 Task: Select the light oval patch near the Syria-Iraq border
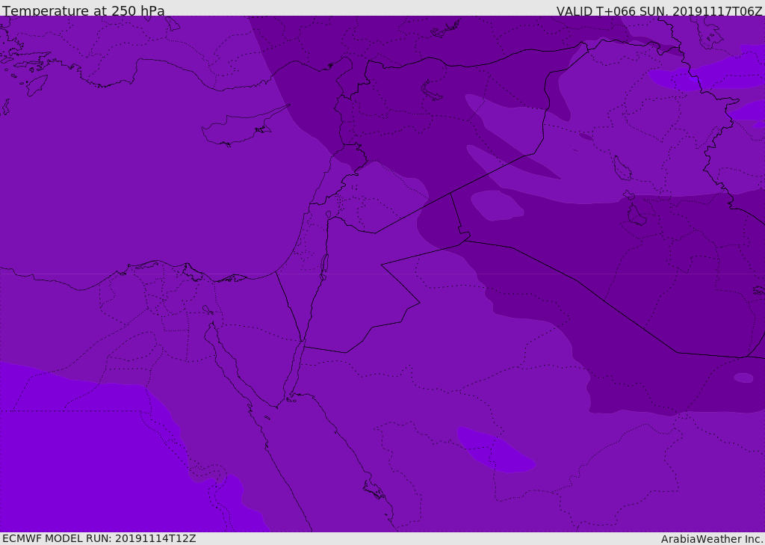coord(495,205)
